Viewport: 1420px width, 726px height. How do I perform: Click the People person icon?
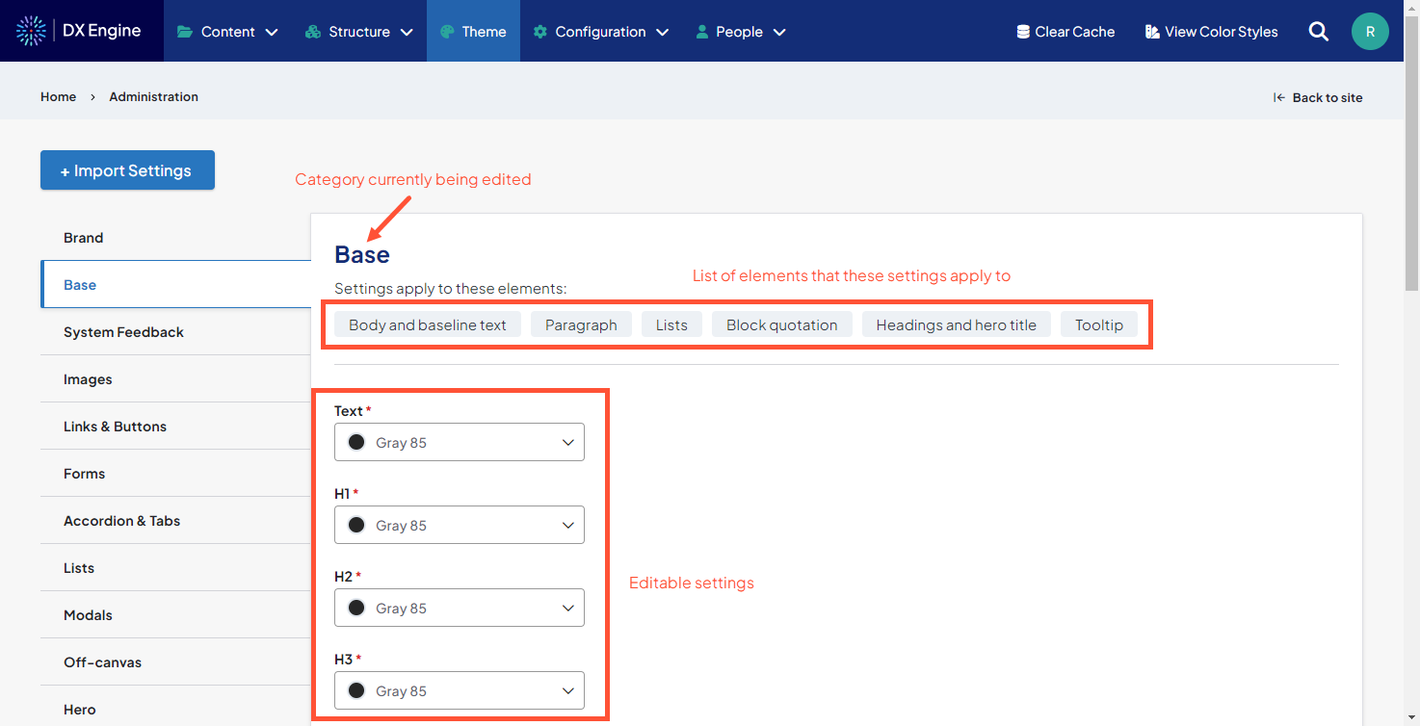(702, 32)
